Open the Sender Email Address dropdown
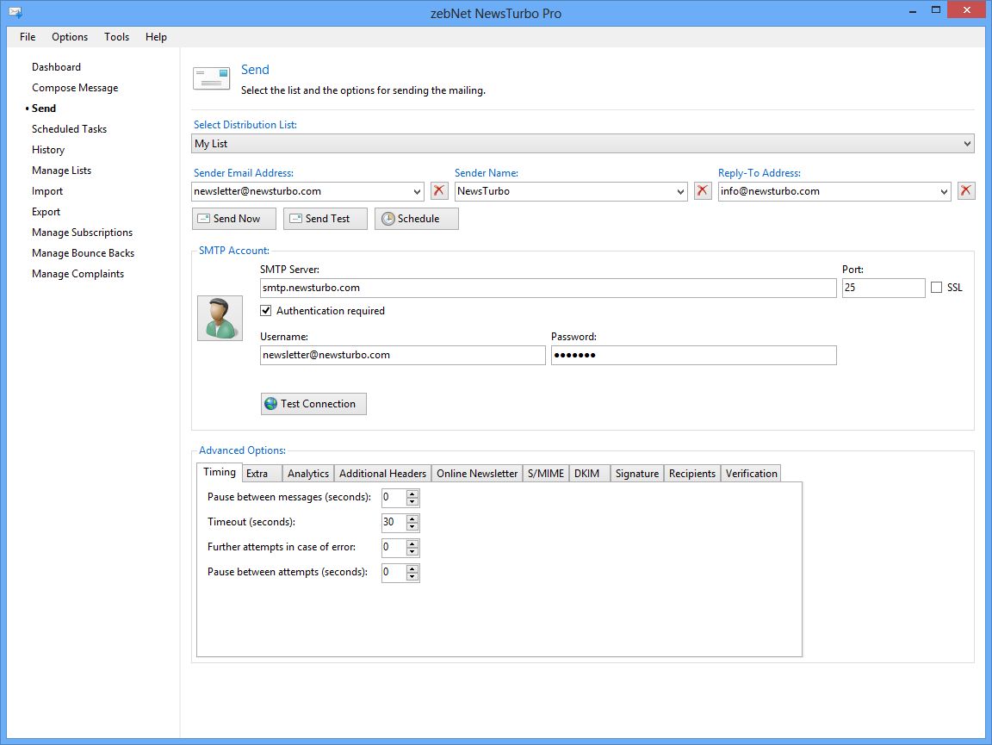Image resolution: width=992 pixels, height=745 pixels. point(418,191)
